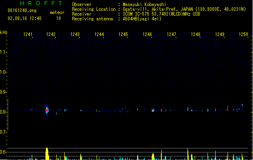Click the 1244 time axis marker
253x160 pixels.
point(99,34)
